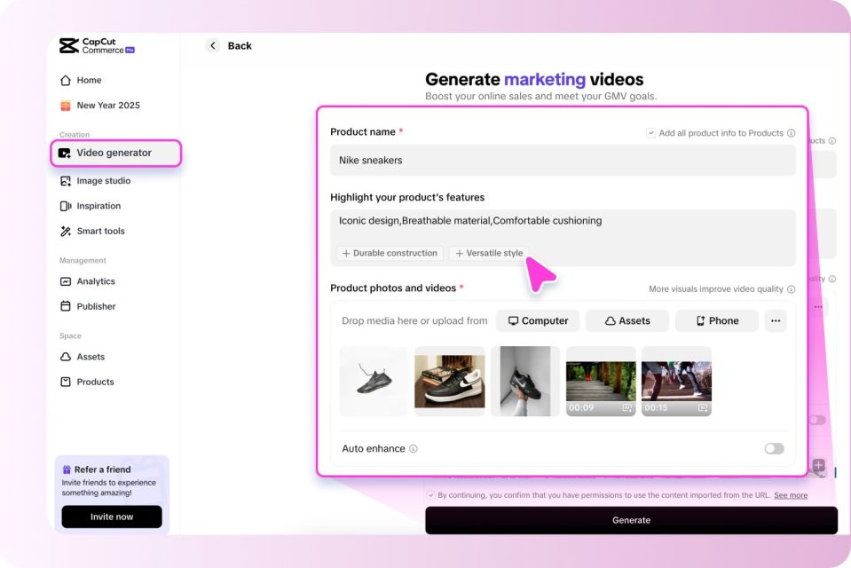Click the See more link

[x=790, y=495]
